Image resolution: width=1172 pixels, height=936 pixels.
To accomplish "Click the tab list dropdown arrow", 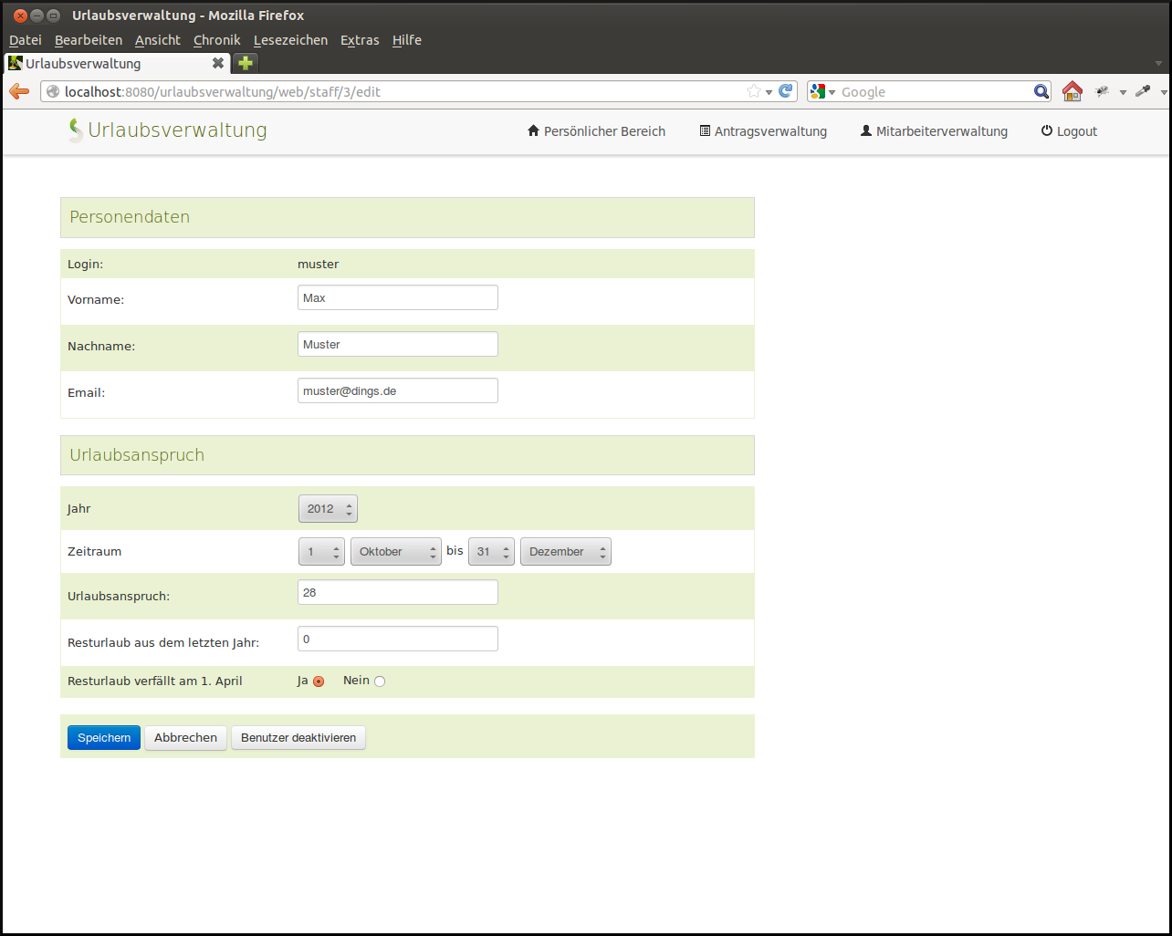I will (x=1159, y=64).
